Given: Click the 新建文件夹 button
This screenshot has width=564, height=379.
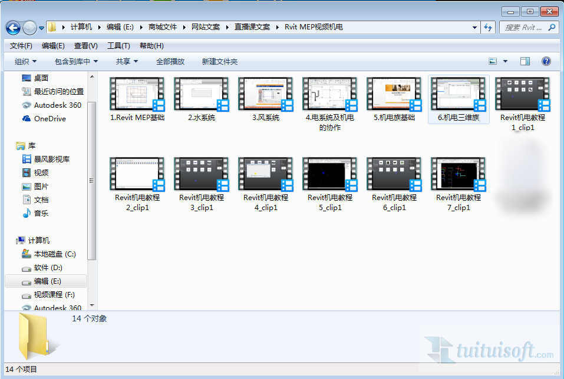Looking at the screenshot, I should 220,61.
